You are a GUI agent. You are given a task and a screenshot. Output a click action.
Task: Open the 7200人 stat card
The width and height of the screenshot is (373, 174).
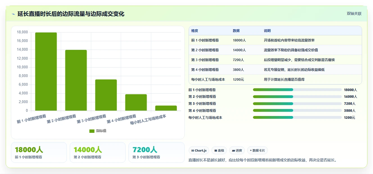[x=156, y=152]
